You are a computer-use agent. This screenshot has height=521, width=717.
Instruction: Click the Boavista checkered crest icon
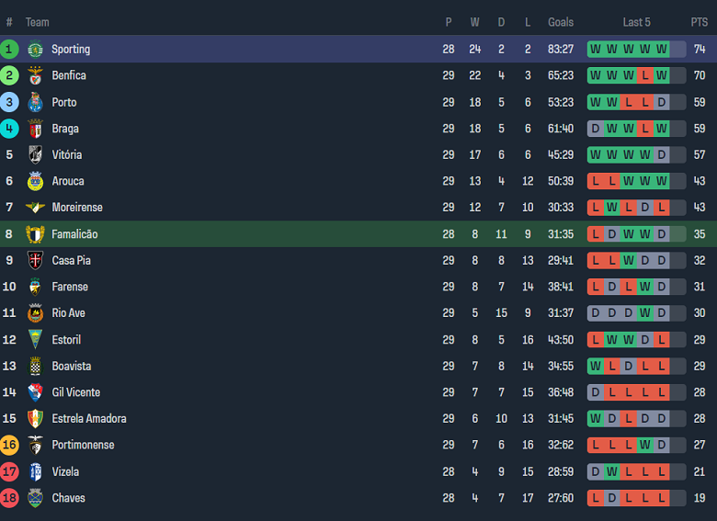click(x=35, y=366)
